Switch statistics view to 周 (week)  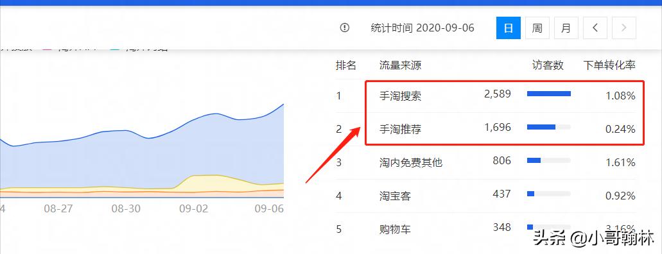click(x=537, y=28)
